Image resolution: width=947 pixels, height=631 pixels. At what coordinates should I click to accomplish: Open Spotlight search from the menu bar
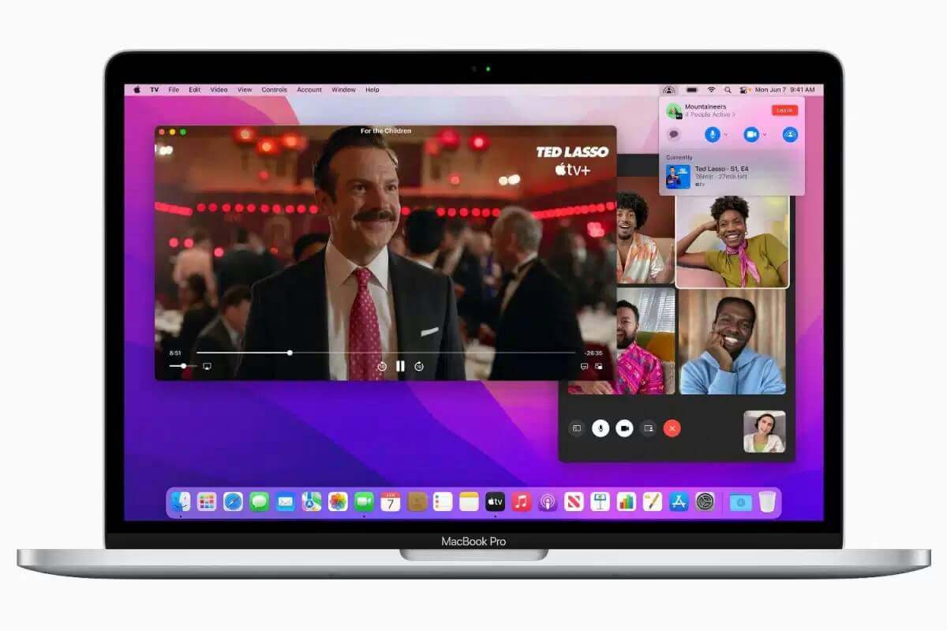(727, 90)
